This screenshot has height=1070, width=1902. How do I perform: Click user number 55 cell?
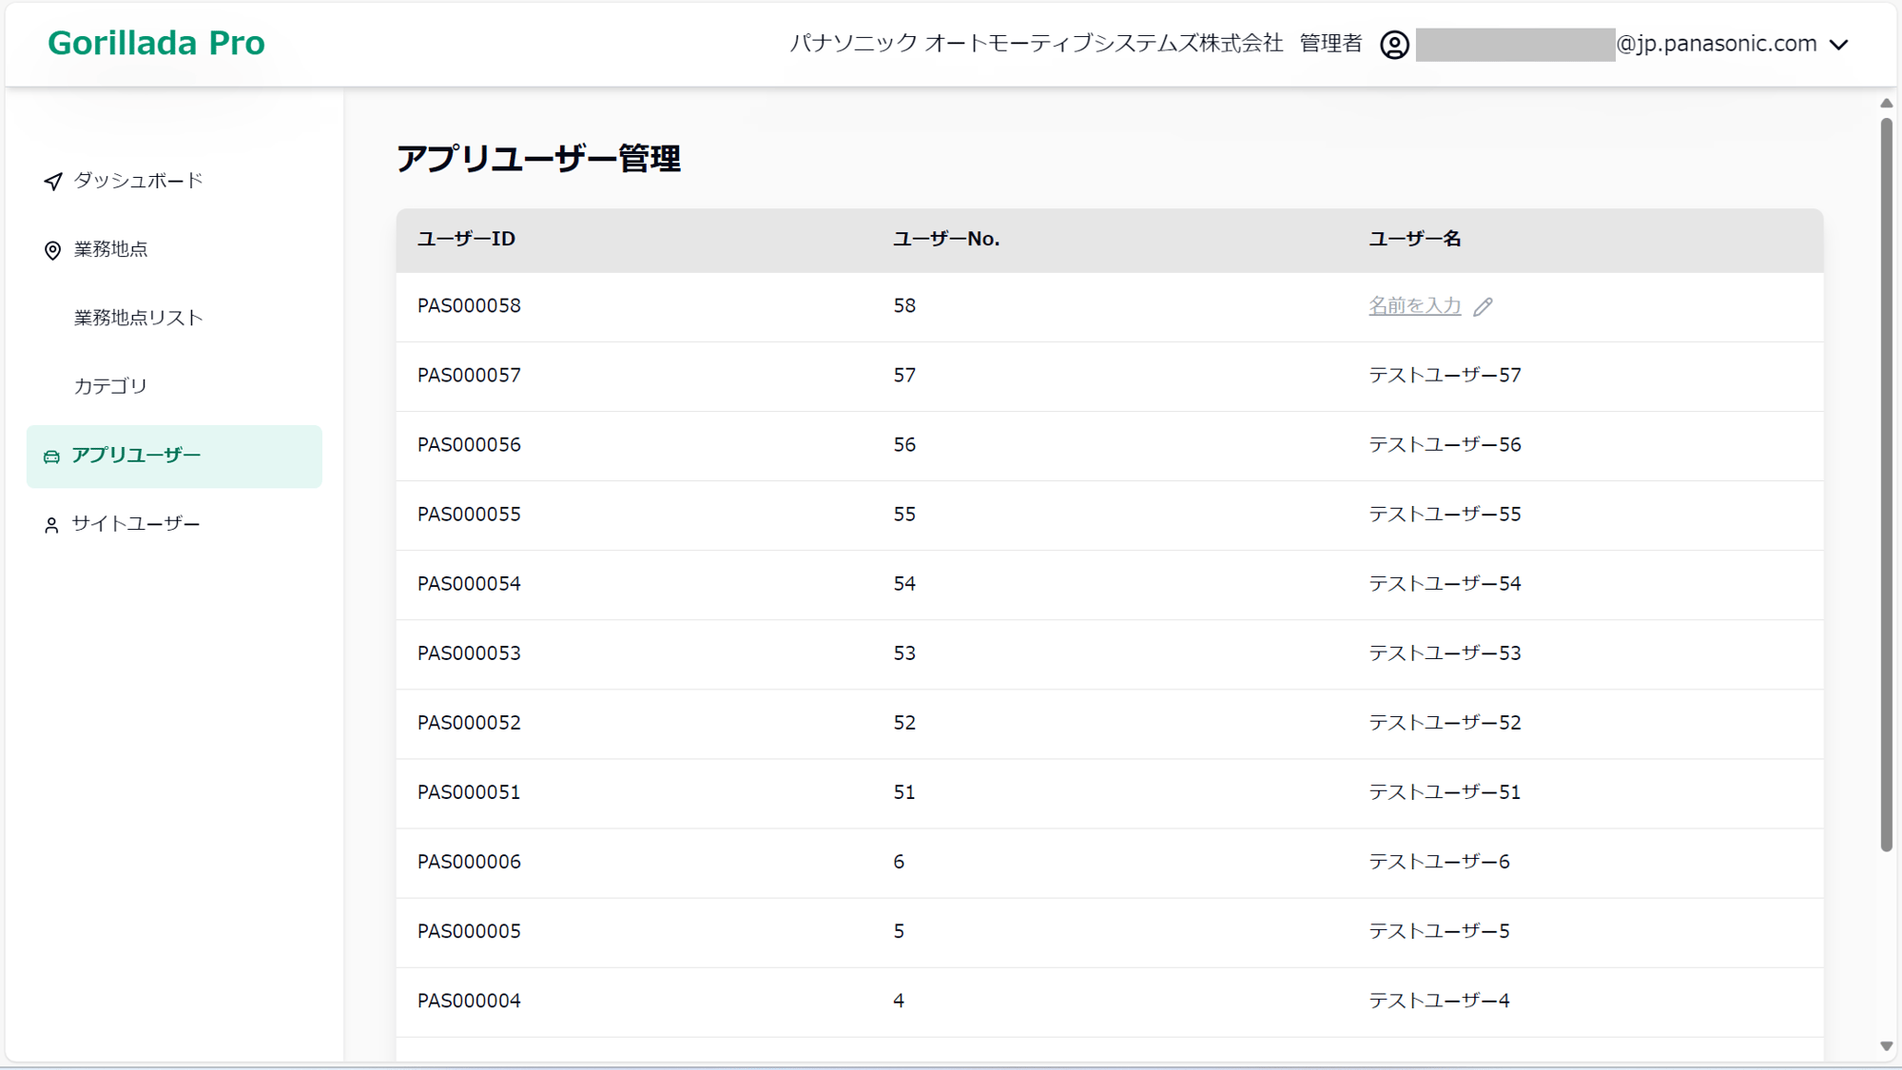(x=904, y=514)
